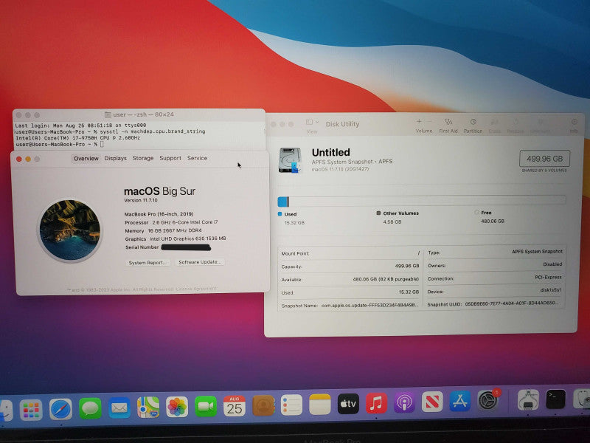Open the App Store from the Dock
Screen dimensions: 590x443
(x=459, y=401)
